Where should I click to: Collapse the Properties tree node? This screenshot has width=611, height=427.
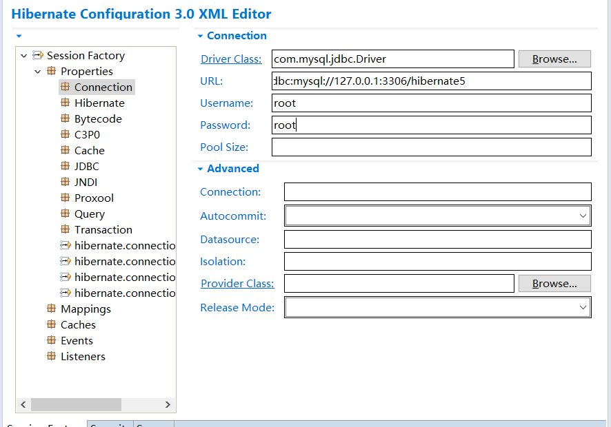[x=38, y=72]
